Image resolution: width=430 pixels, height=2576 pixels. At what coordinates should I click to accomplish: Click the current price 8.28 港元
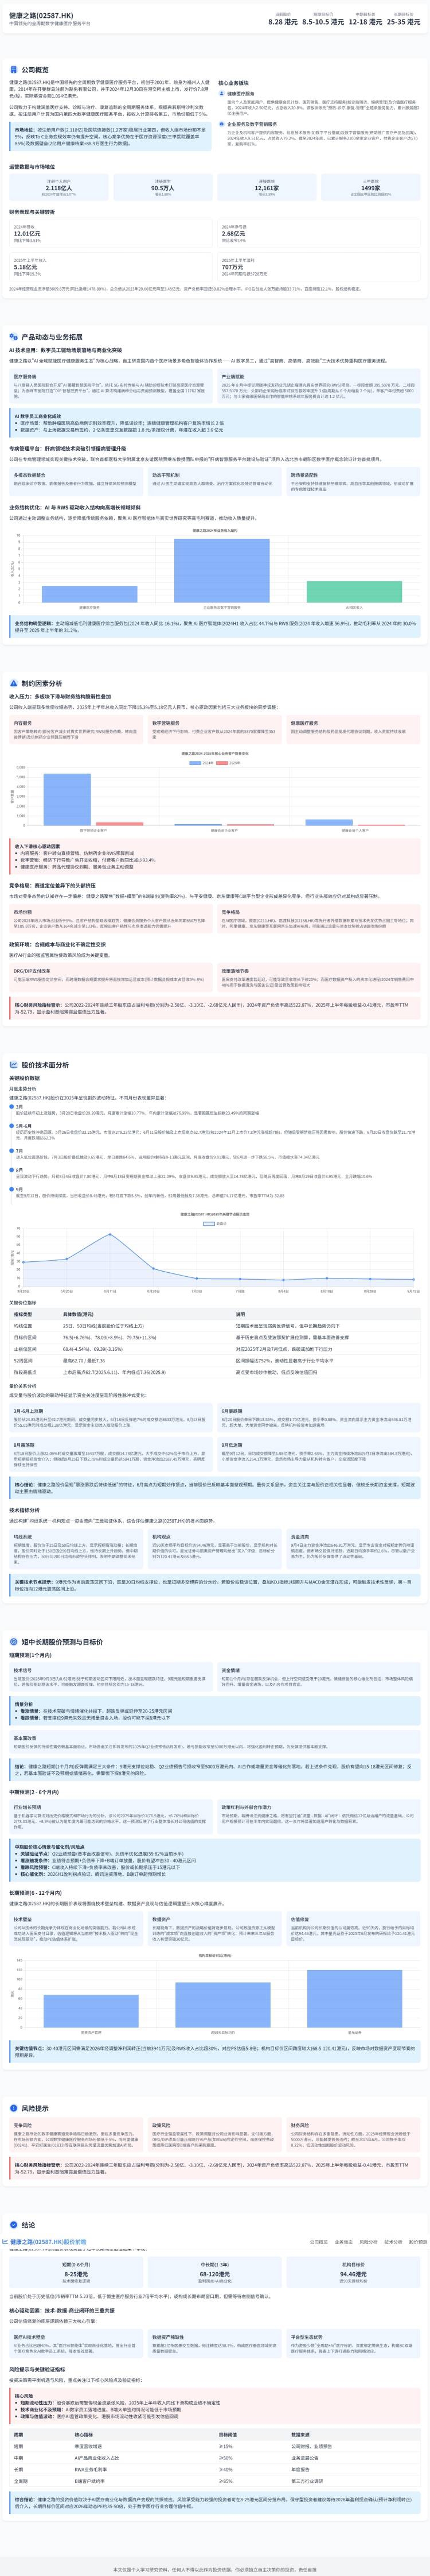(282, 21)
